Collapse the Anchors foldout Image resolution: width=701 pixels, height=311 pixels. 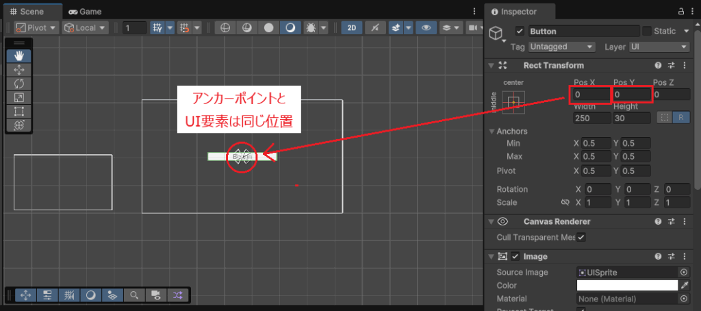(x=492, y=132)
